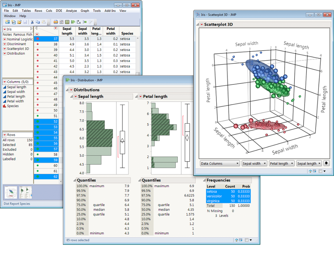This screenshot has height=258, width=334.
Task: Open the Analyze menu
Action: pos(71,11)
